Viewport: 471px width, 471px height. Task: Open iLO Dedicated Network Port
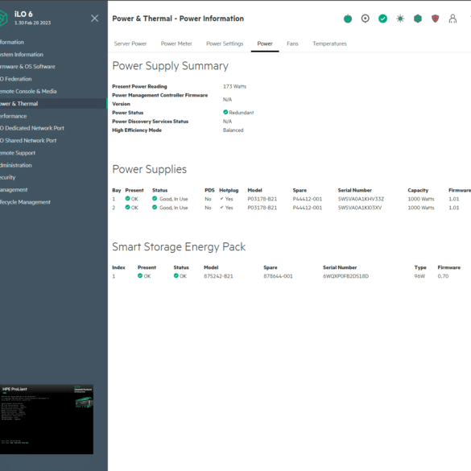click(32, 128)
